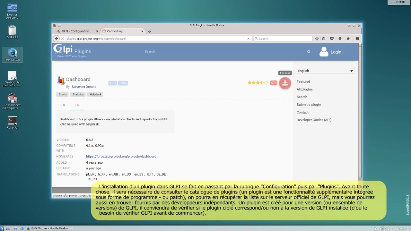
Task: Open Contact link in sidebar
Action: 302,112
